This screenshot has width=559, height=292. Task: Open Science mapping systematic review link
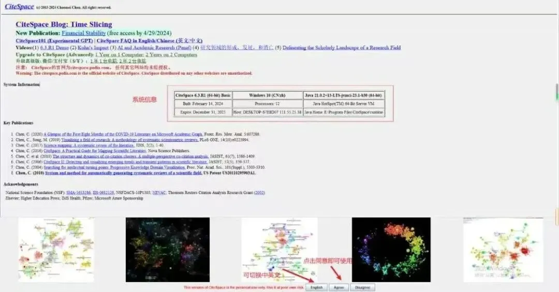[89, 145]
